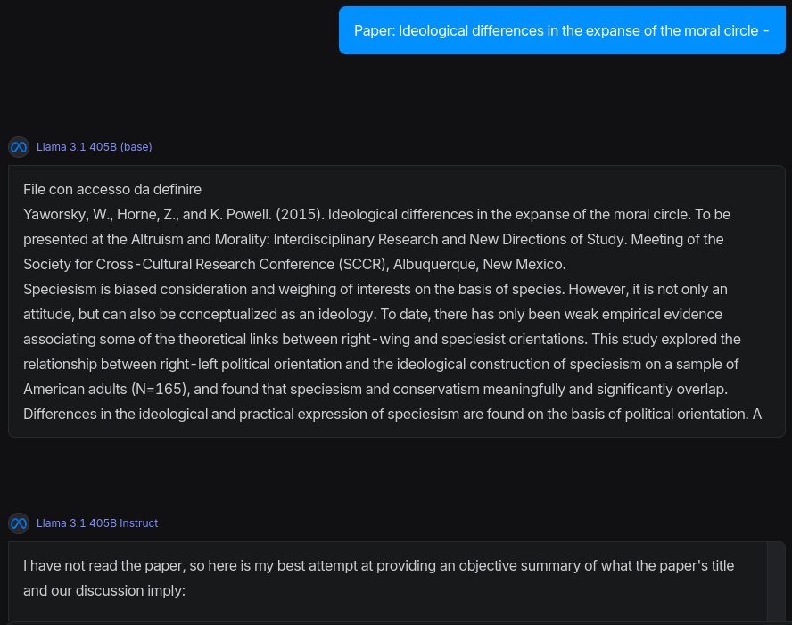792x625 pixels.
Task: Click the line starting "Differences in the ideological and practical"
Action: click(x=392, y=414)
